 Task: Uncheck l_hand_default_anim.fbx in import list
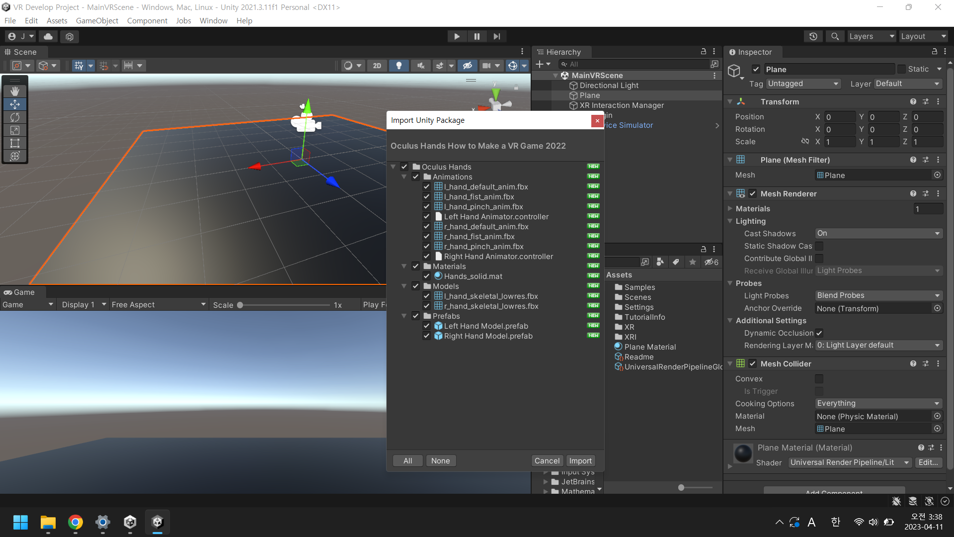tap(427, 187)
